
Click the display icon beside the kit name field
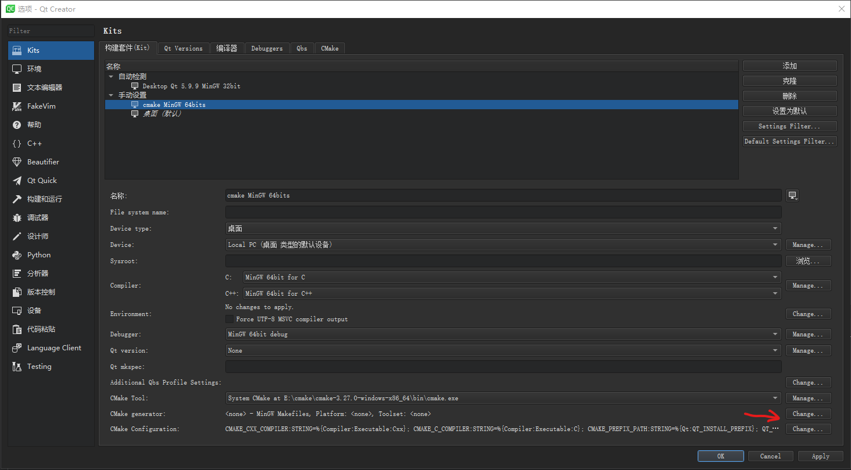[792, 195]
